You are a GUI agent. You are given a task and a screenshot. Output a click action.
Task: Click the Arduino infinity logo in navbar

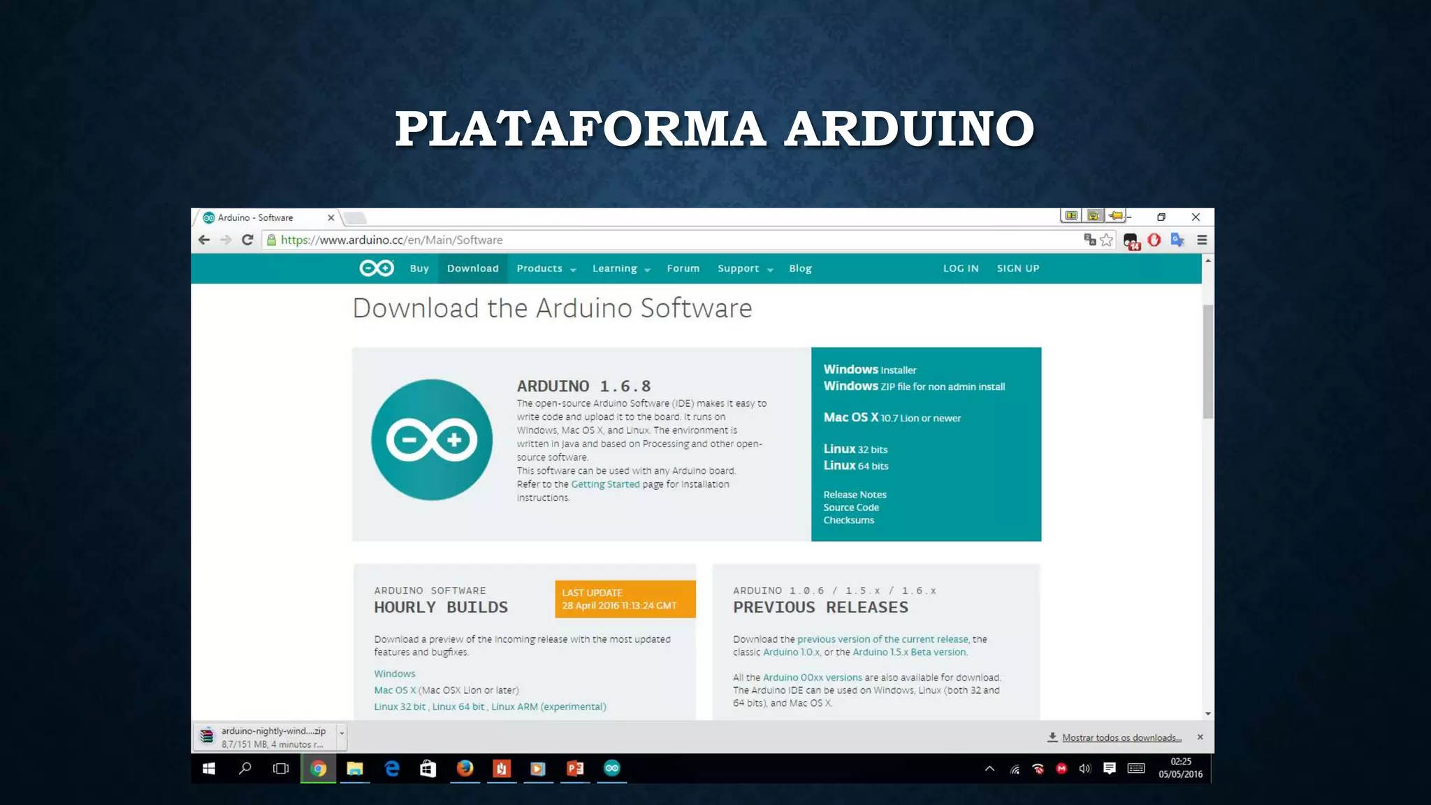[377, 268]
